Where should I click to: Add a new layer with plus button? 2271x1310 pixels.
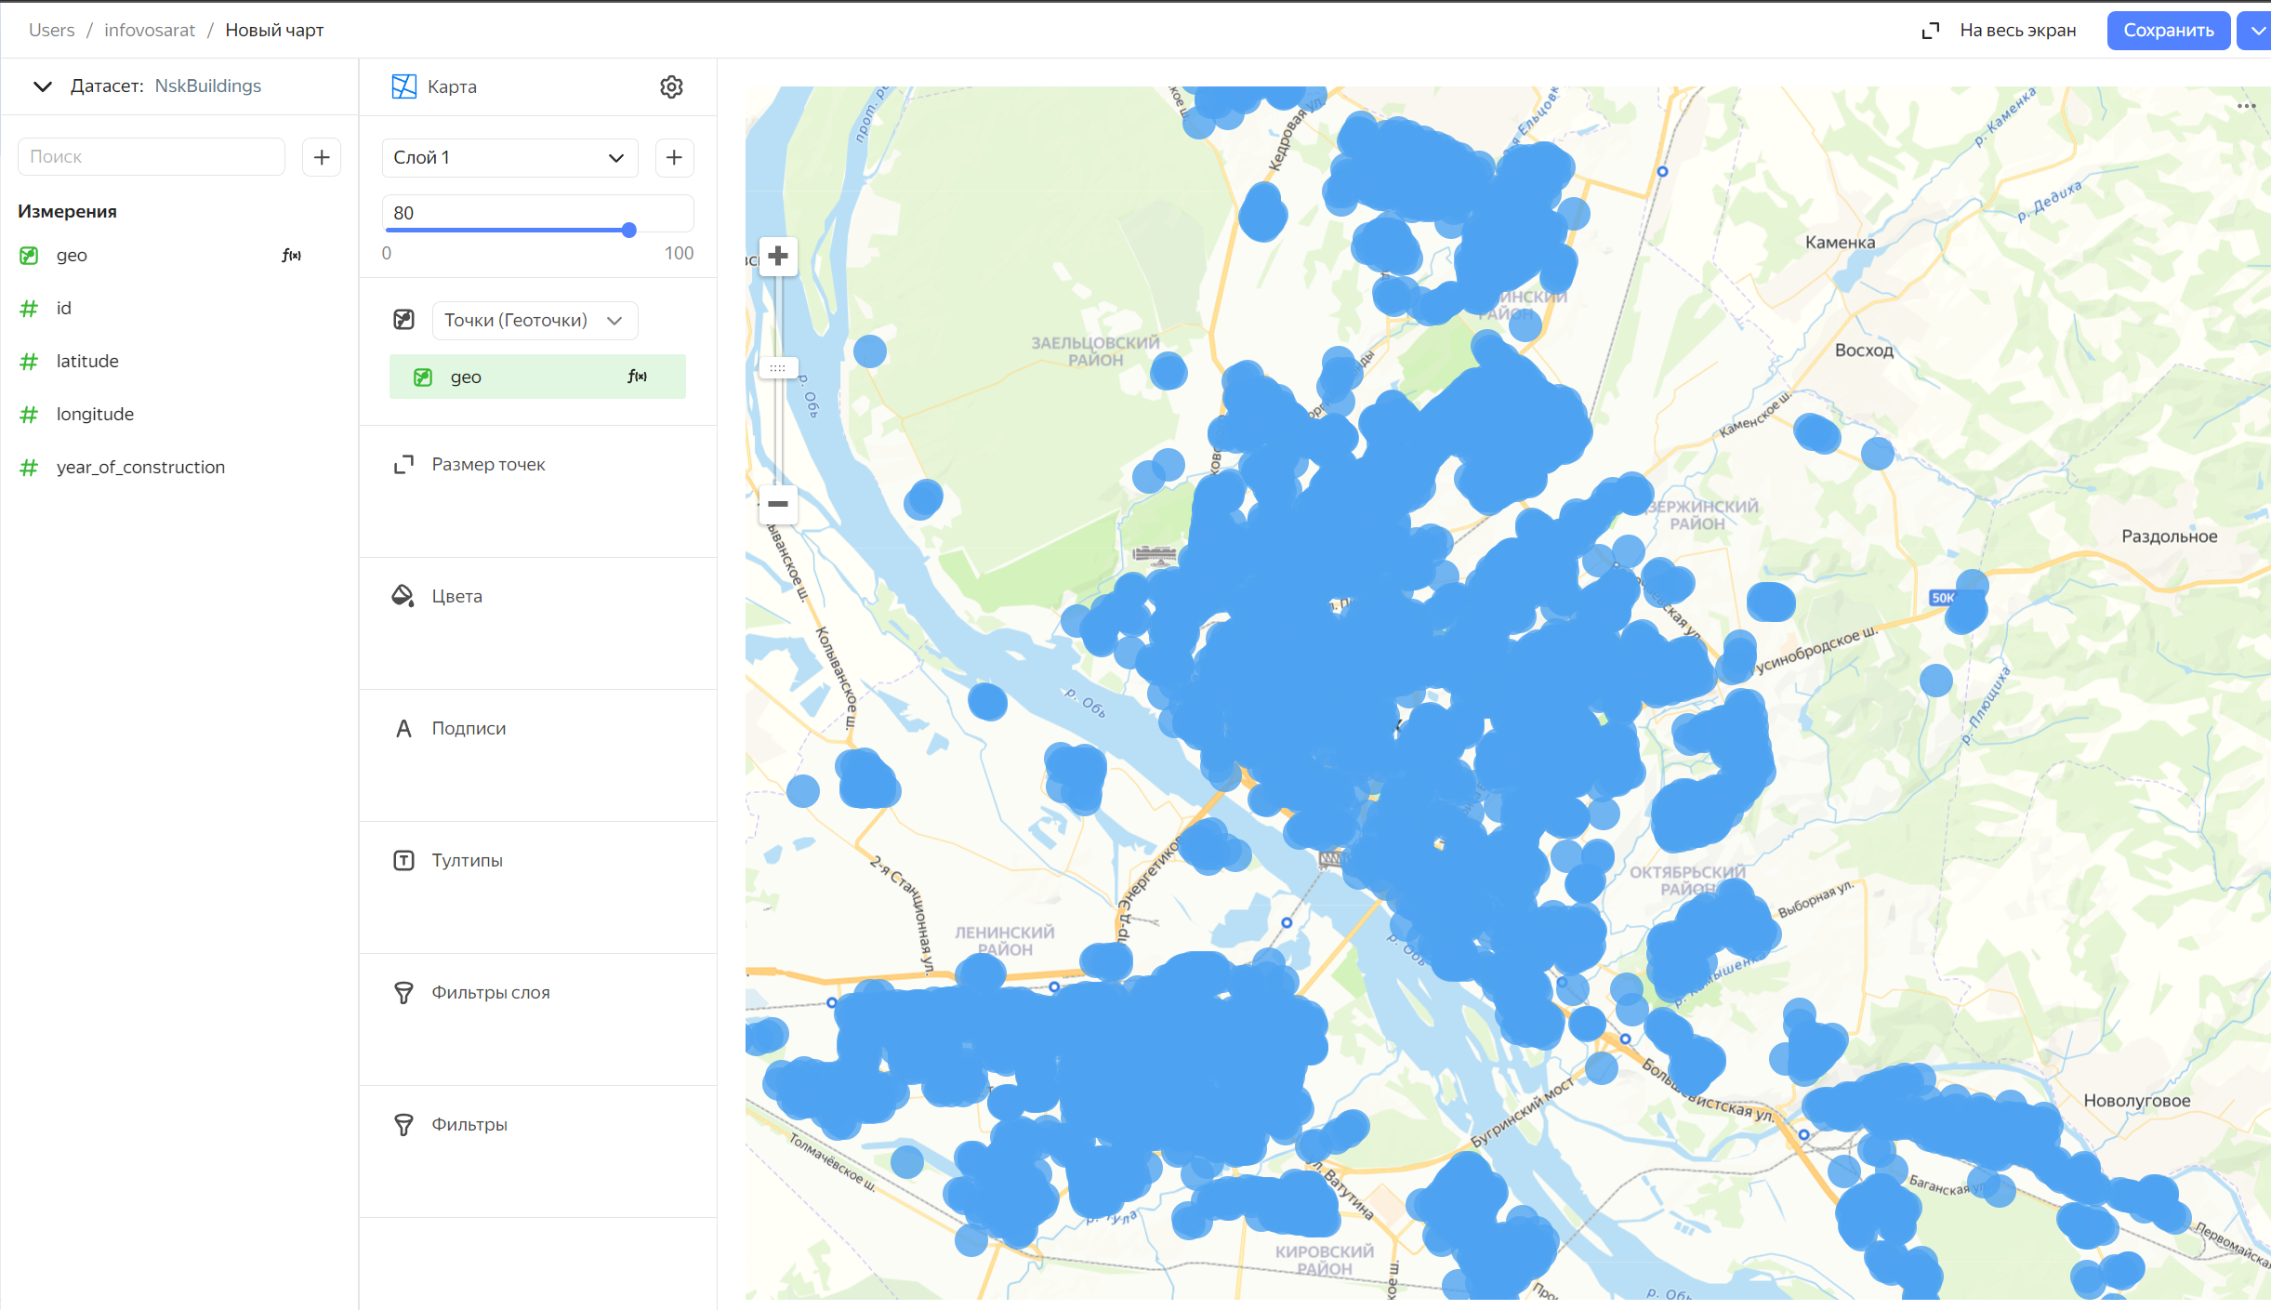click(x=674, y=157)
